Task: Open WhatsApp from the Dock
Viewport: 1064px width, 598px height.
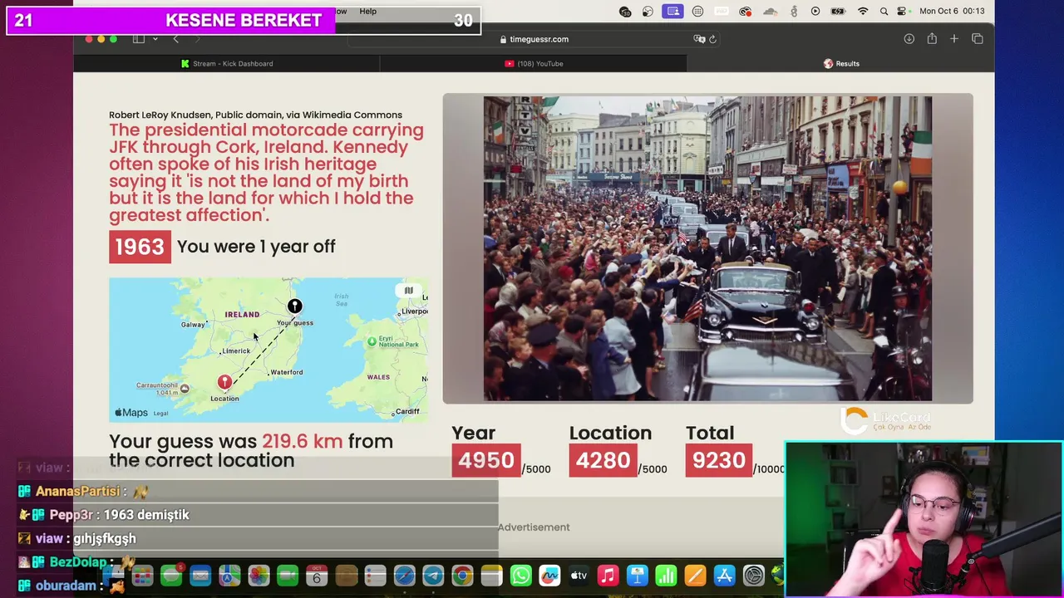Action: (520, 576)
